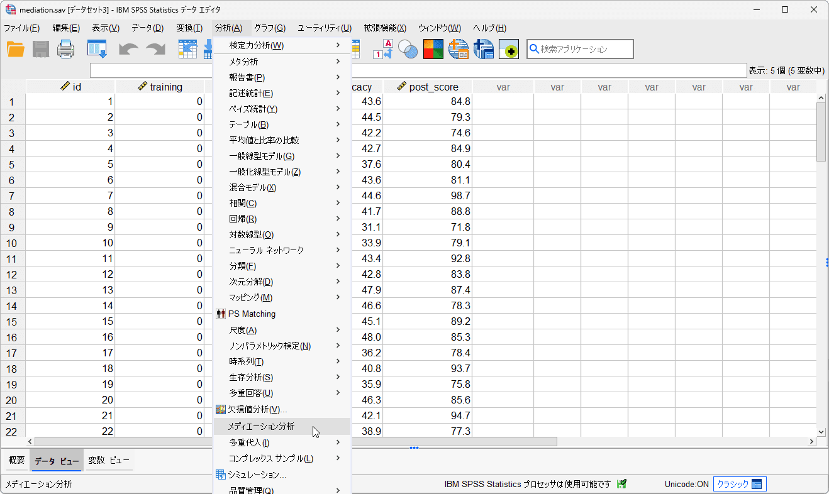Click the colorful four-square grid toolbar icon

pos(433,49)
